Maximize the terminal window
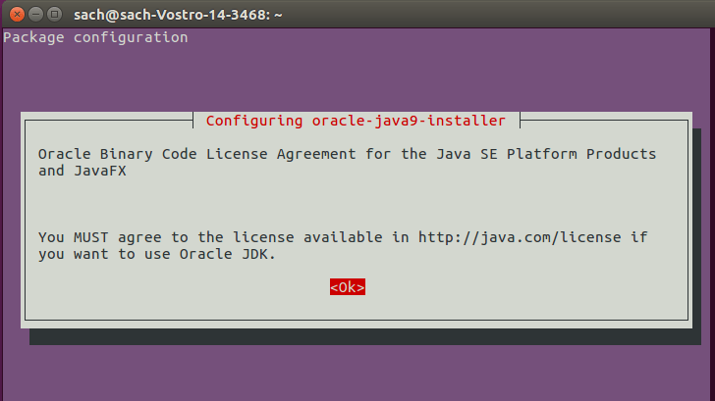The image size is (715, 401). pos(54,15)
